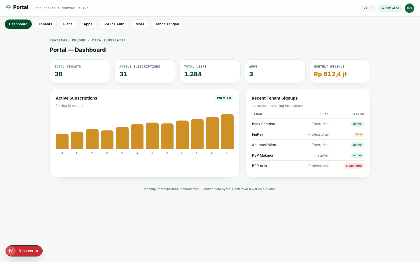Open the SSO / OAuth tab

(x=114, y=24)
